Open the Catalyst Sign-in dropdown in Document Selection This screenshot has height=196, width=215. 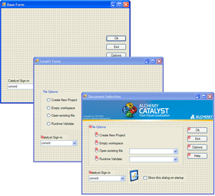(x=123, y=178)
